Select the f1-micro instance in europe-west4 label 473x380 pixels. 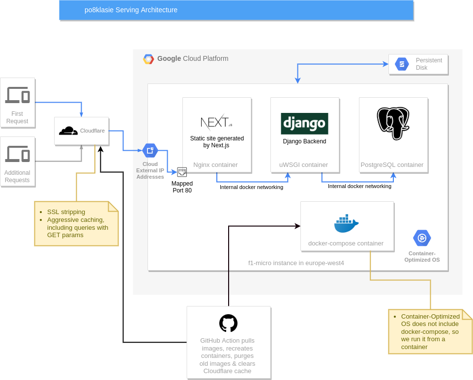coord(296,263)
